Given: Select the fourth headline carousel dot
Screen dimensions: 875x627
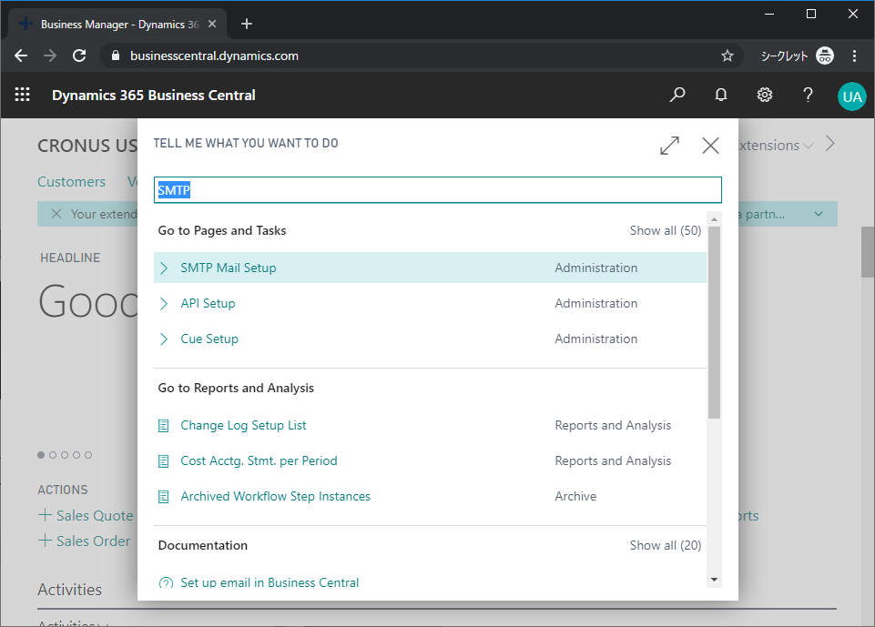Looking at the screenshot, I should (x=76, y=455).
